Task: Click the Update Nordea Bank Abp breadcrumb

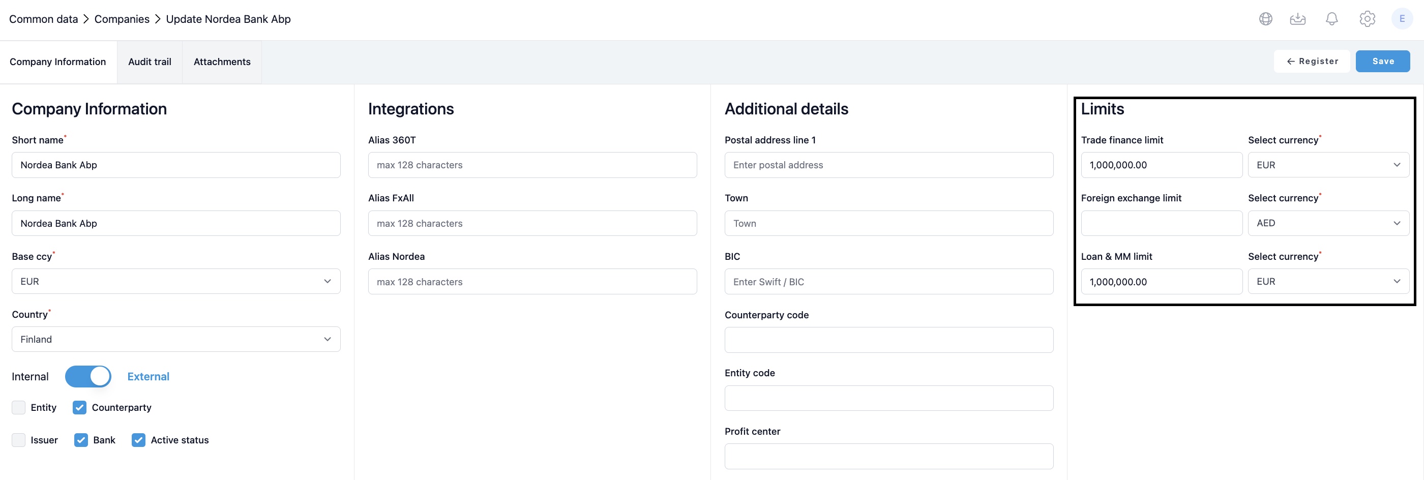Action: pyautogui.click(x=228, y=19)
